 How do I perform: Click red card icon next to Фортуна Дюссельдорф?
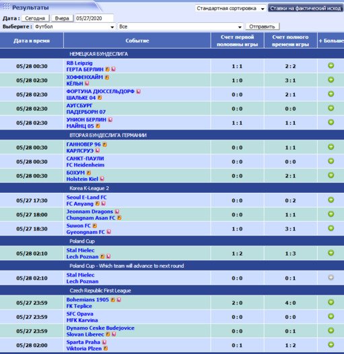coord(139,92)
